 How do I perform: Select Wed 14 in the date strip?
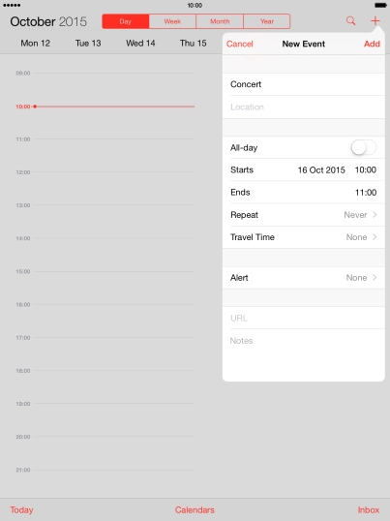140,44
